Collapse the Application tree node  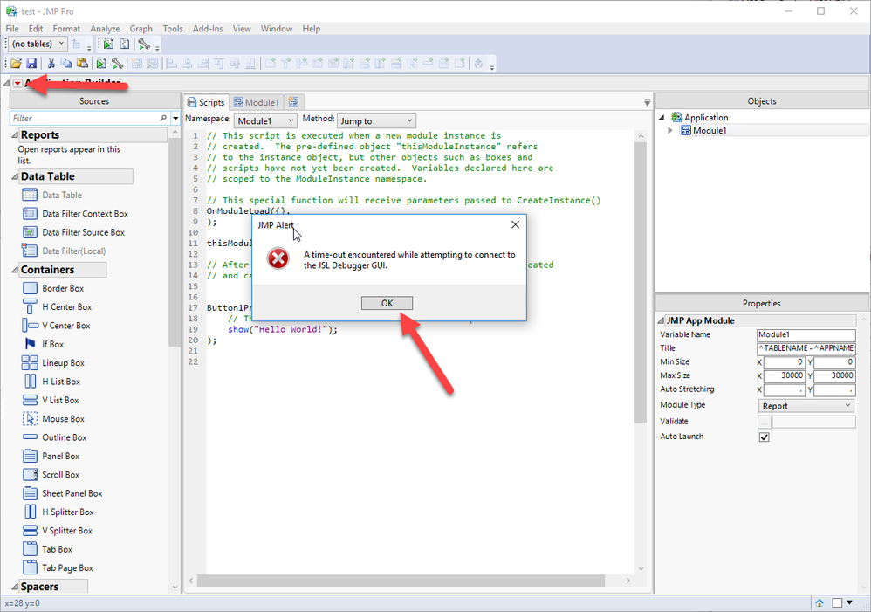point(662,117)
